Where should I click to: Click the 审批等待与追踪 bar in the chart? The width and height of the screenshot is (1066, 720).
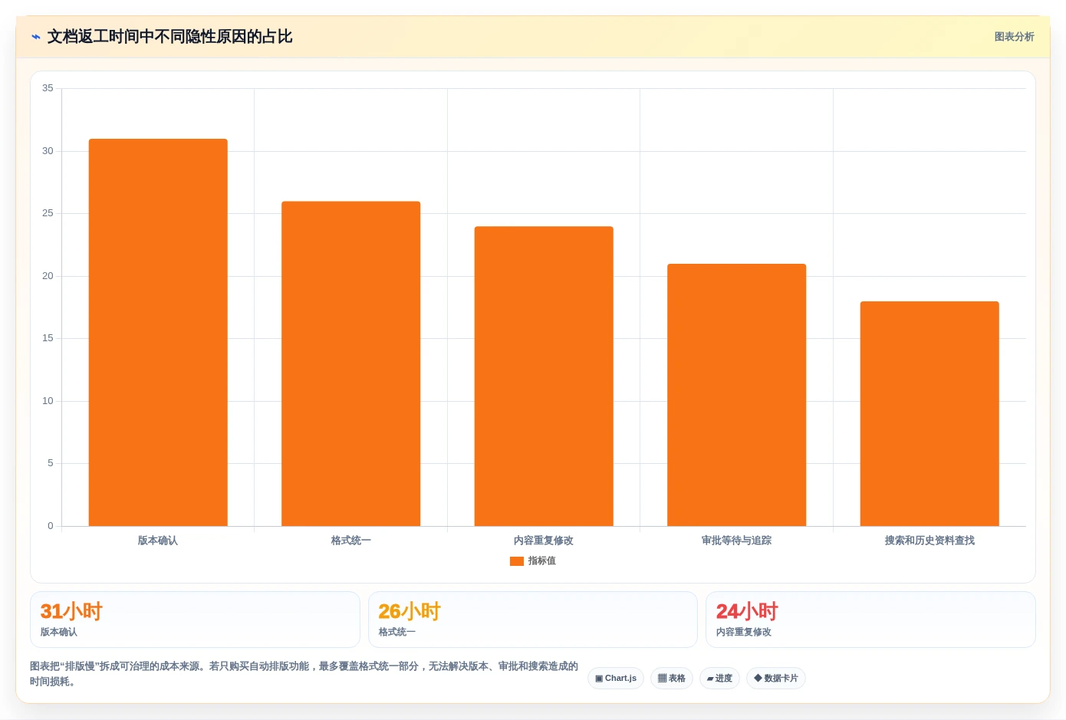pyautogui.click(x=736, y=395)
